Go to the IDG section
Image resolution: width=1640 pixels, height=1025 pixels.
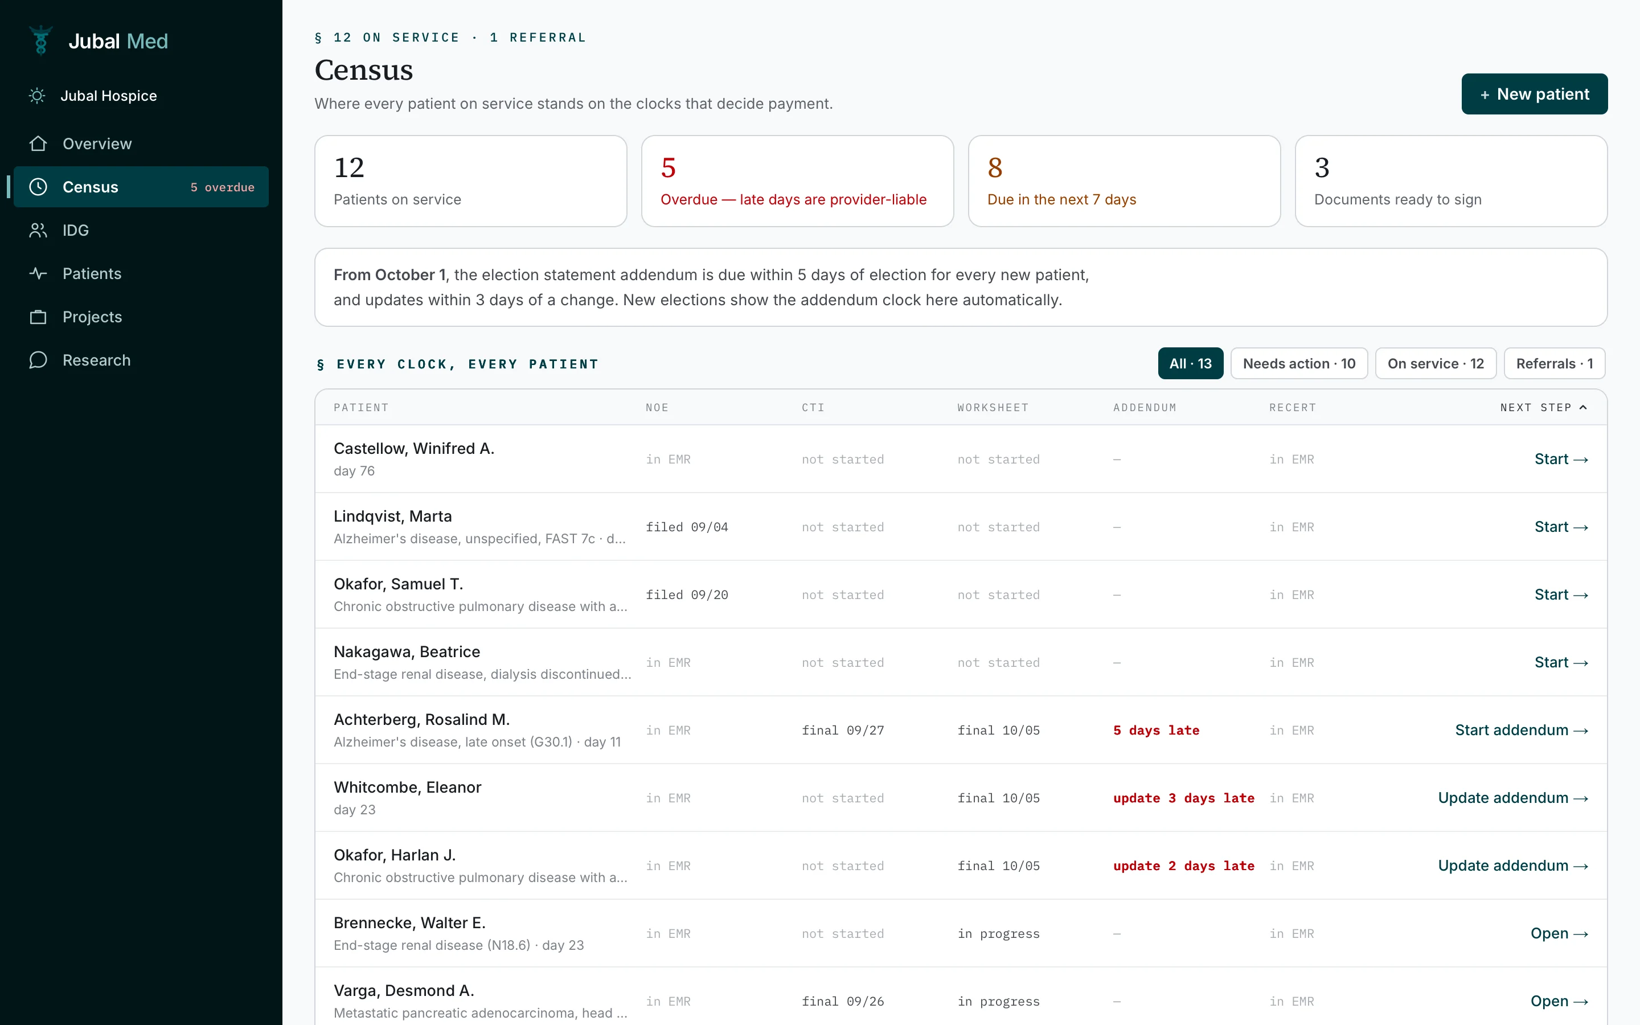pyautogui.click(x=141, y=231)
